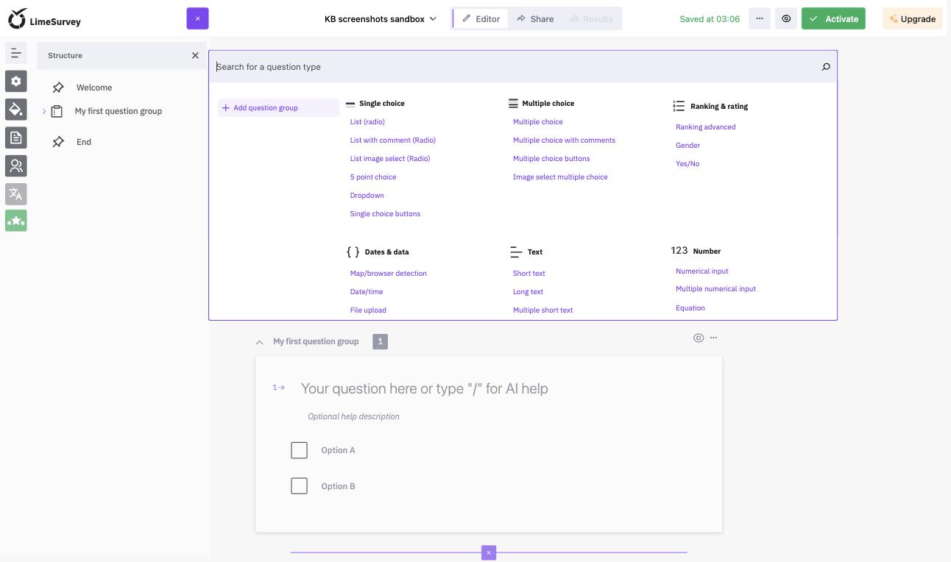
Task: Choose Long text question type
Action: (x=528, y=292)
